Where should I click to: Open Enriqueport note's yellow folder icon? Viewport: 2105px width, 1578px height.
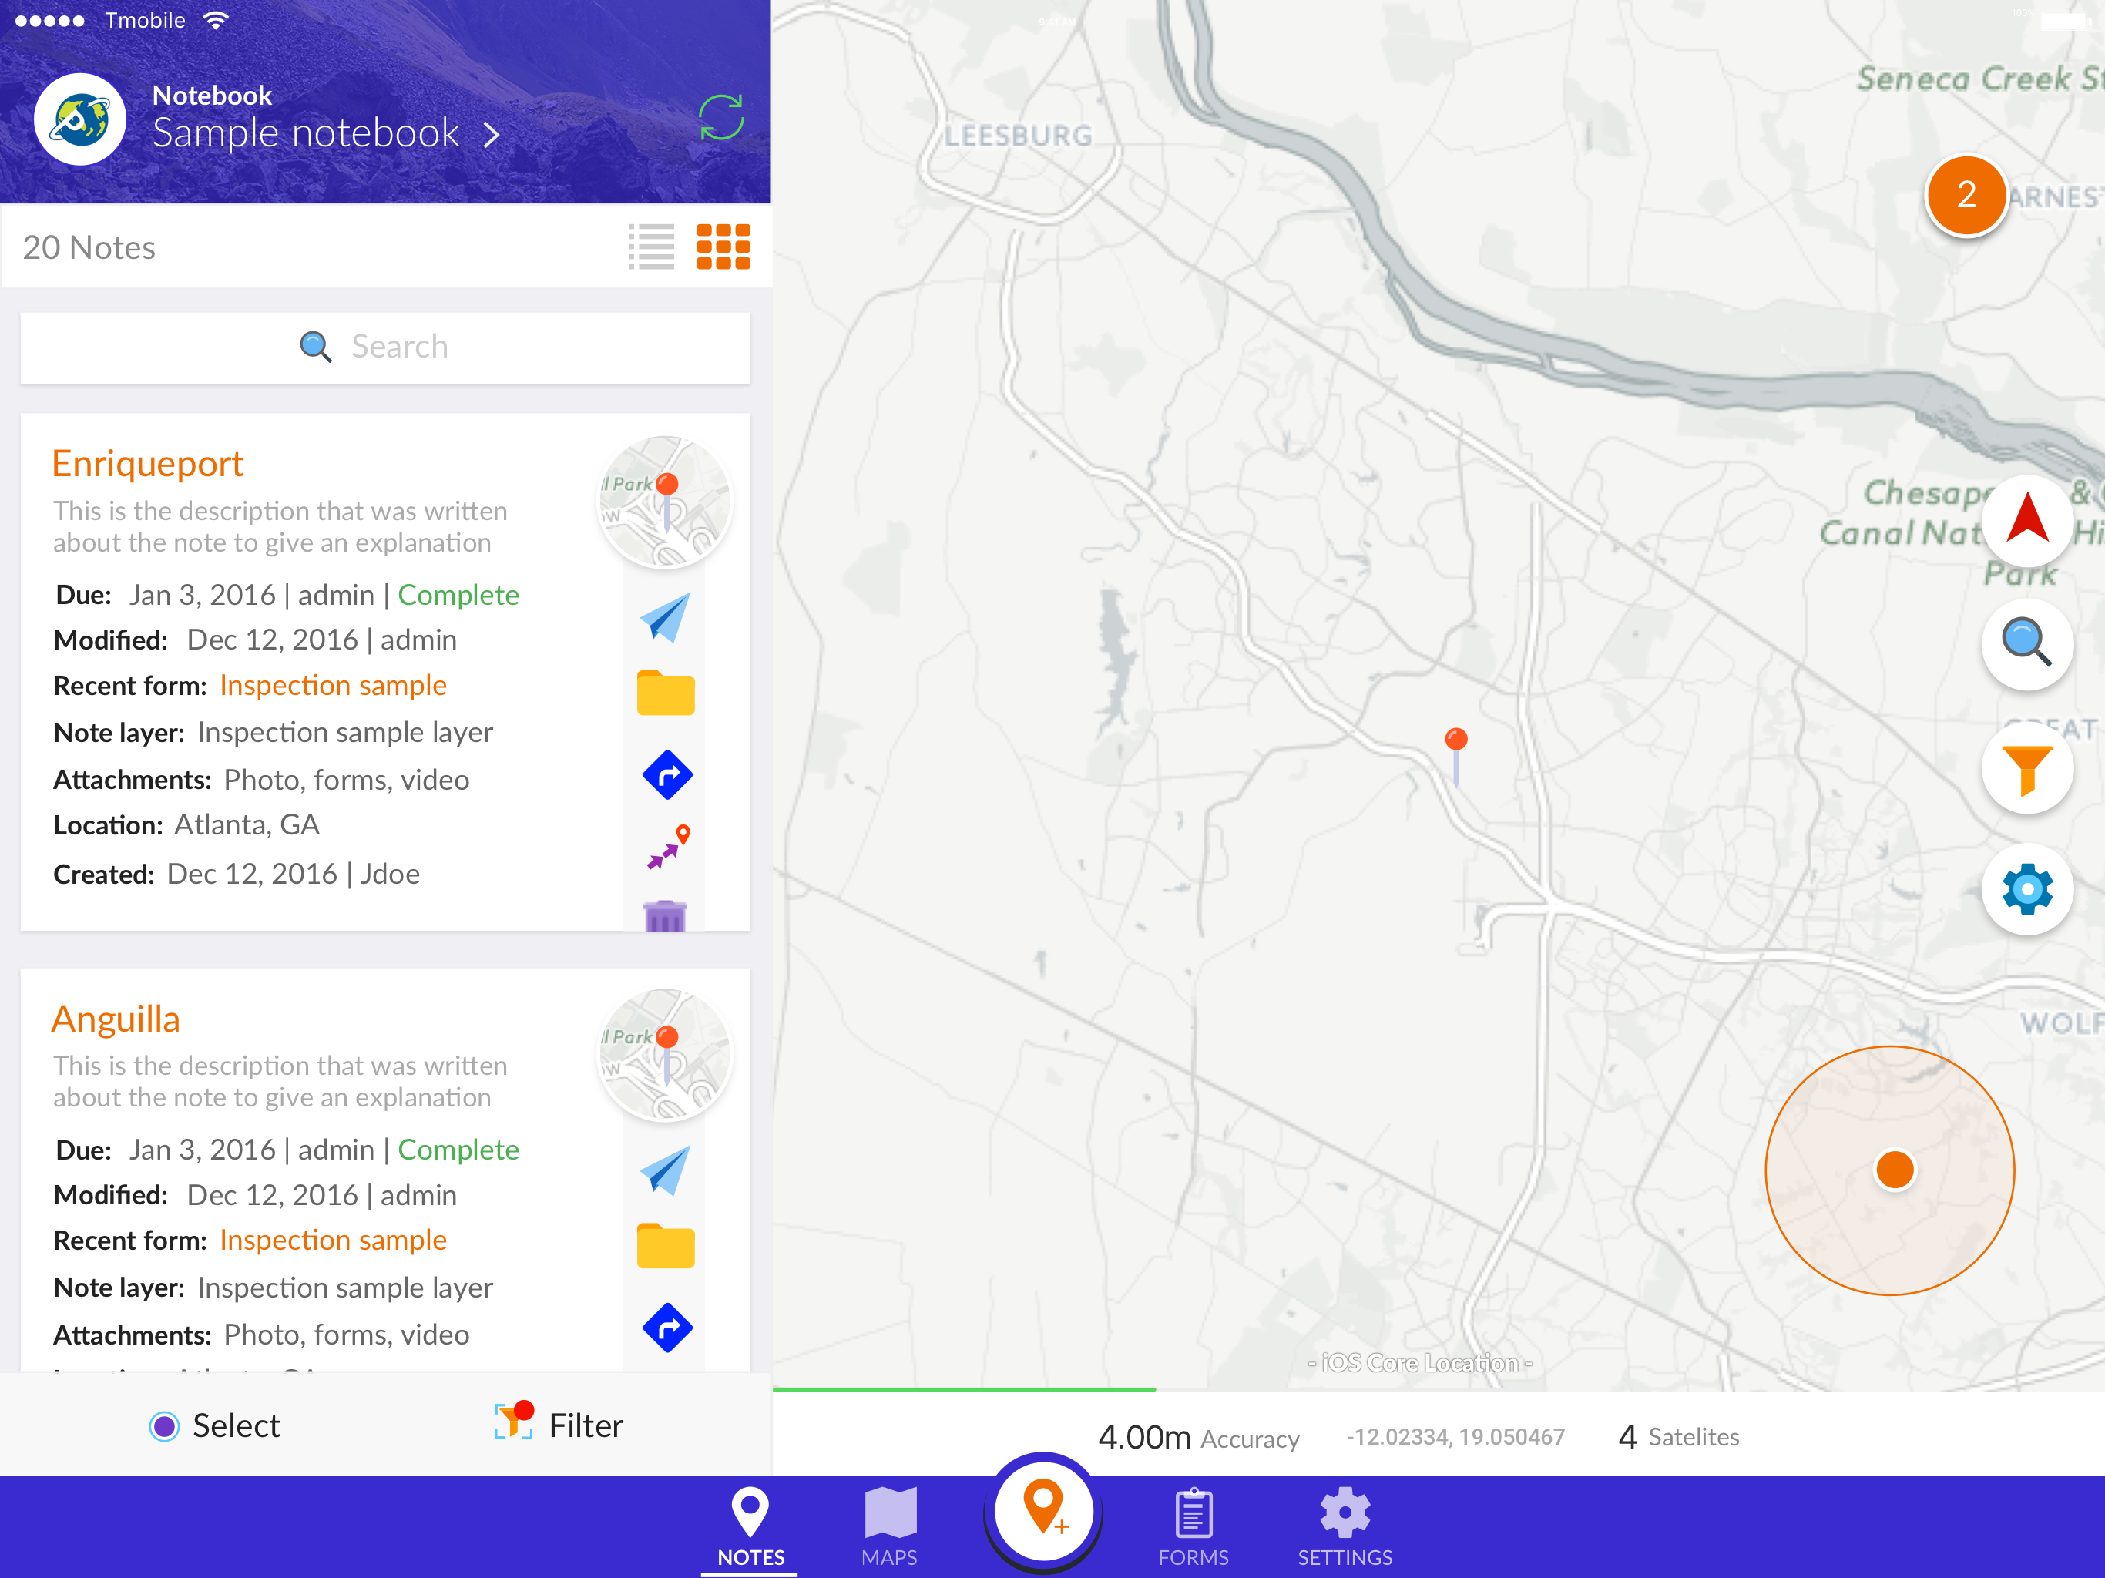coord(665,693)
